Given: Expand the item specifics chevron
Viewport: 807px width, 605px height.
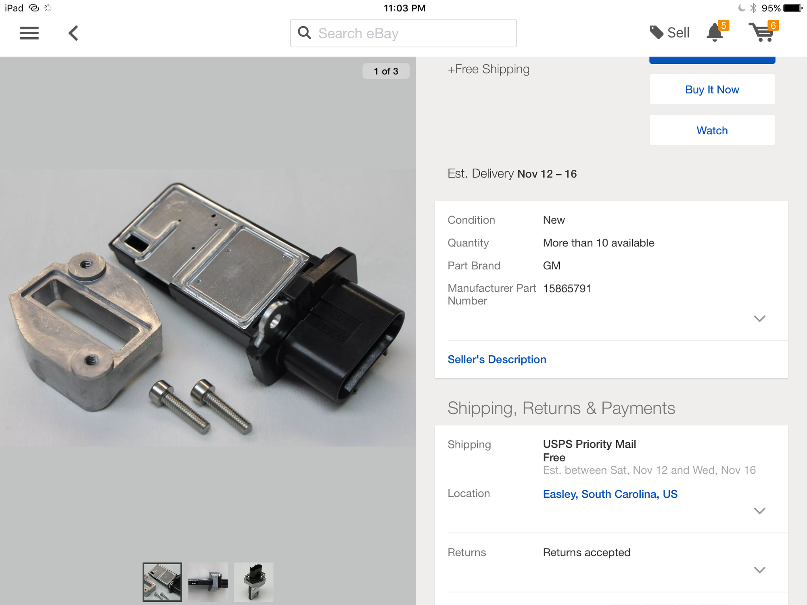Looking at the screenshot, I should (759, 319).
